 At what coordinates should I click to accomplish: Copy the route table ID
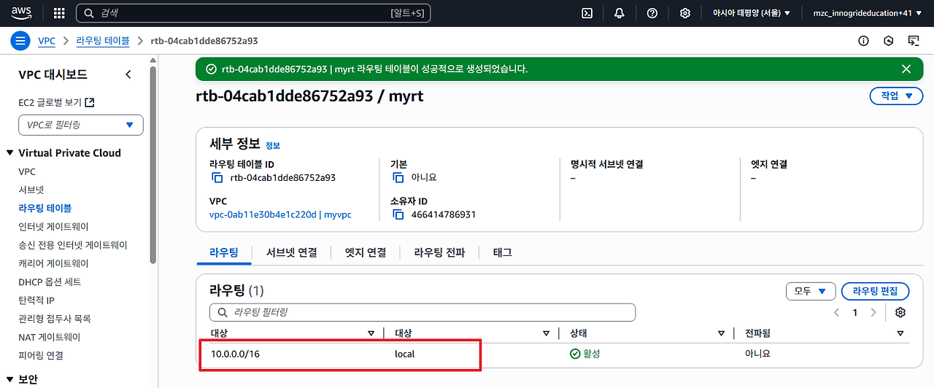coord(217,177)
